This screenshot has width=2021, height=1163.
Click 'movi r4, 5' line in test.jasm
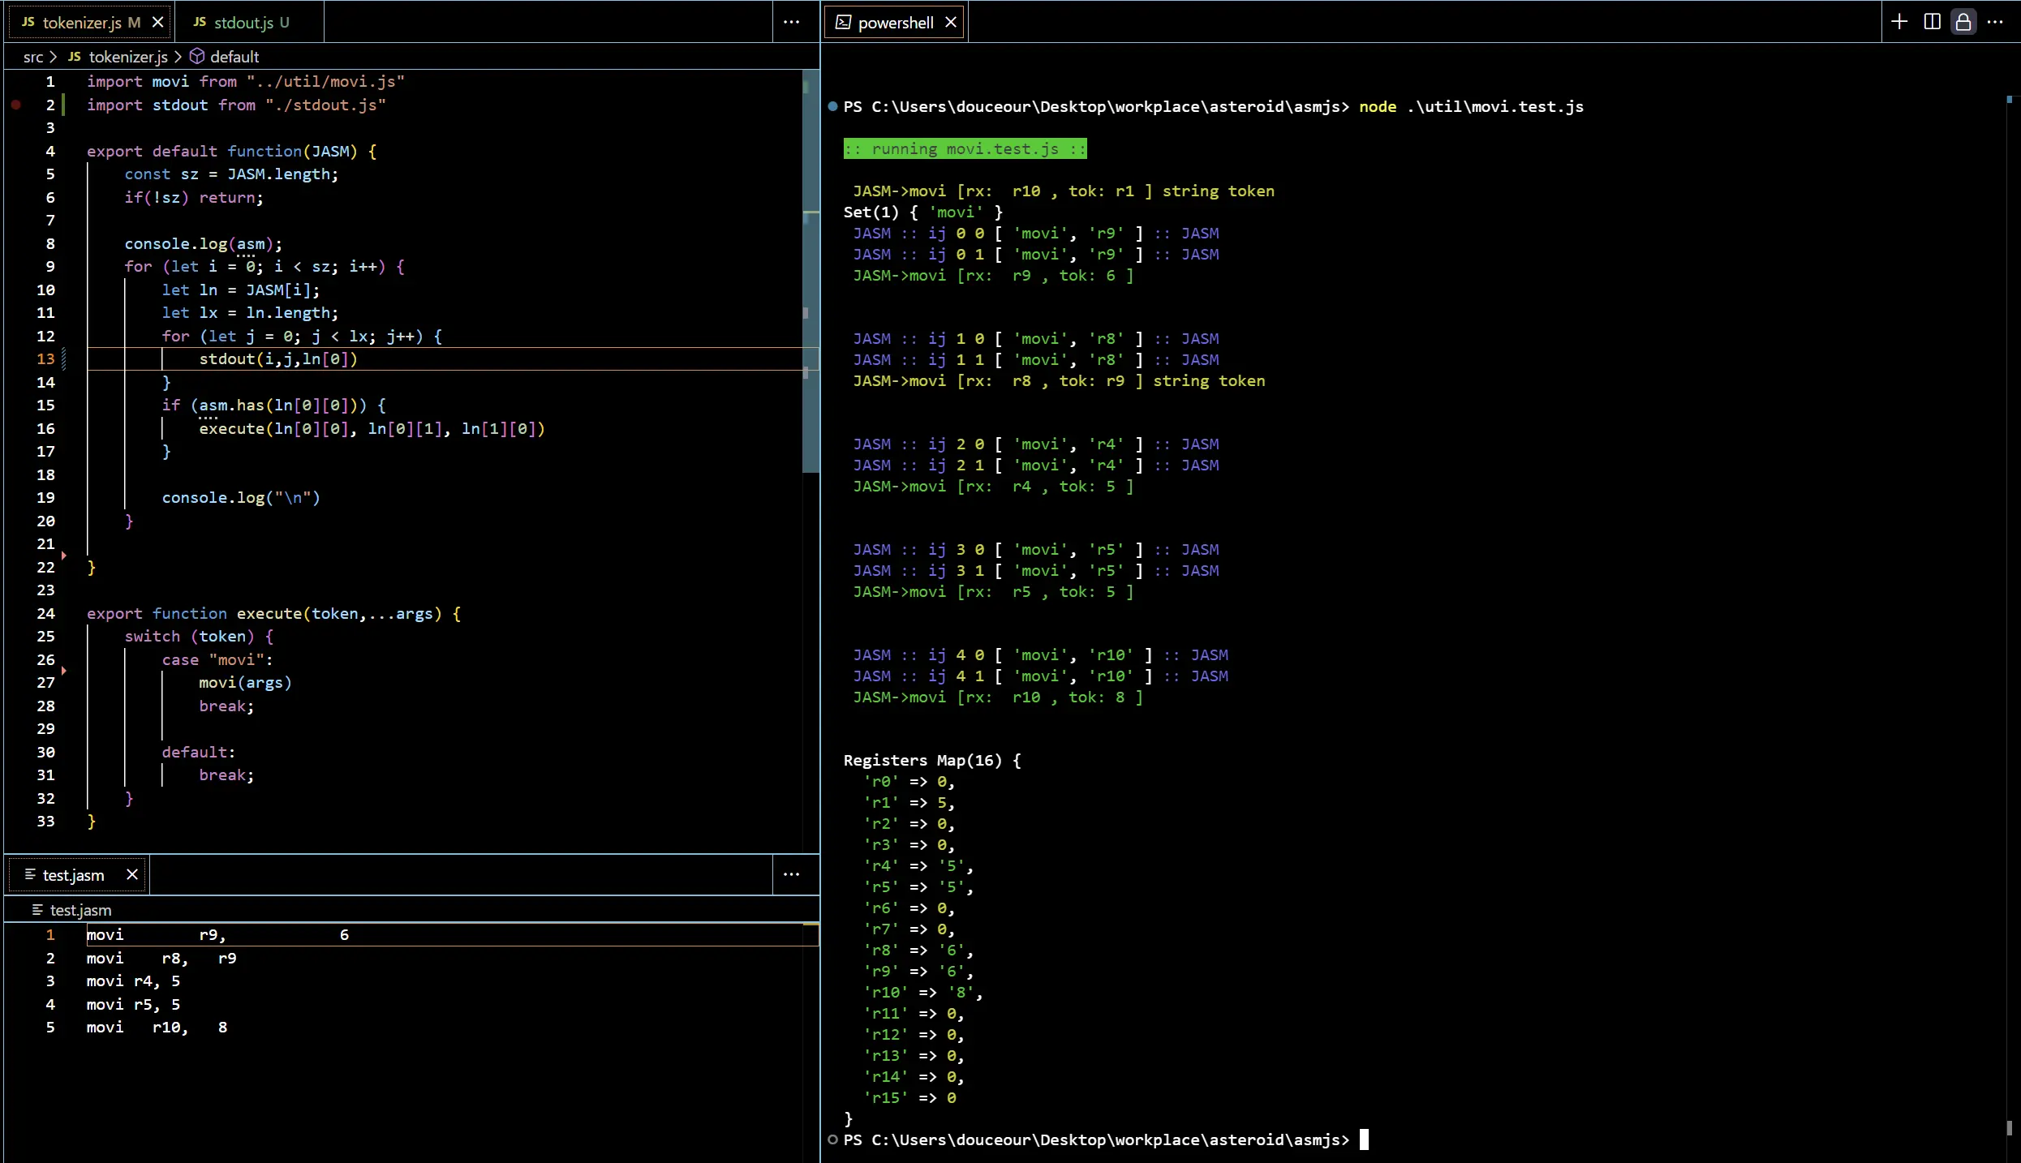(x=134, y=981)
